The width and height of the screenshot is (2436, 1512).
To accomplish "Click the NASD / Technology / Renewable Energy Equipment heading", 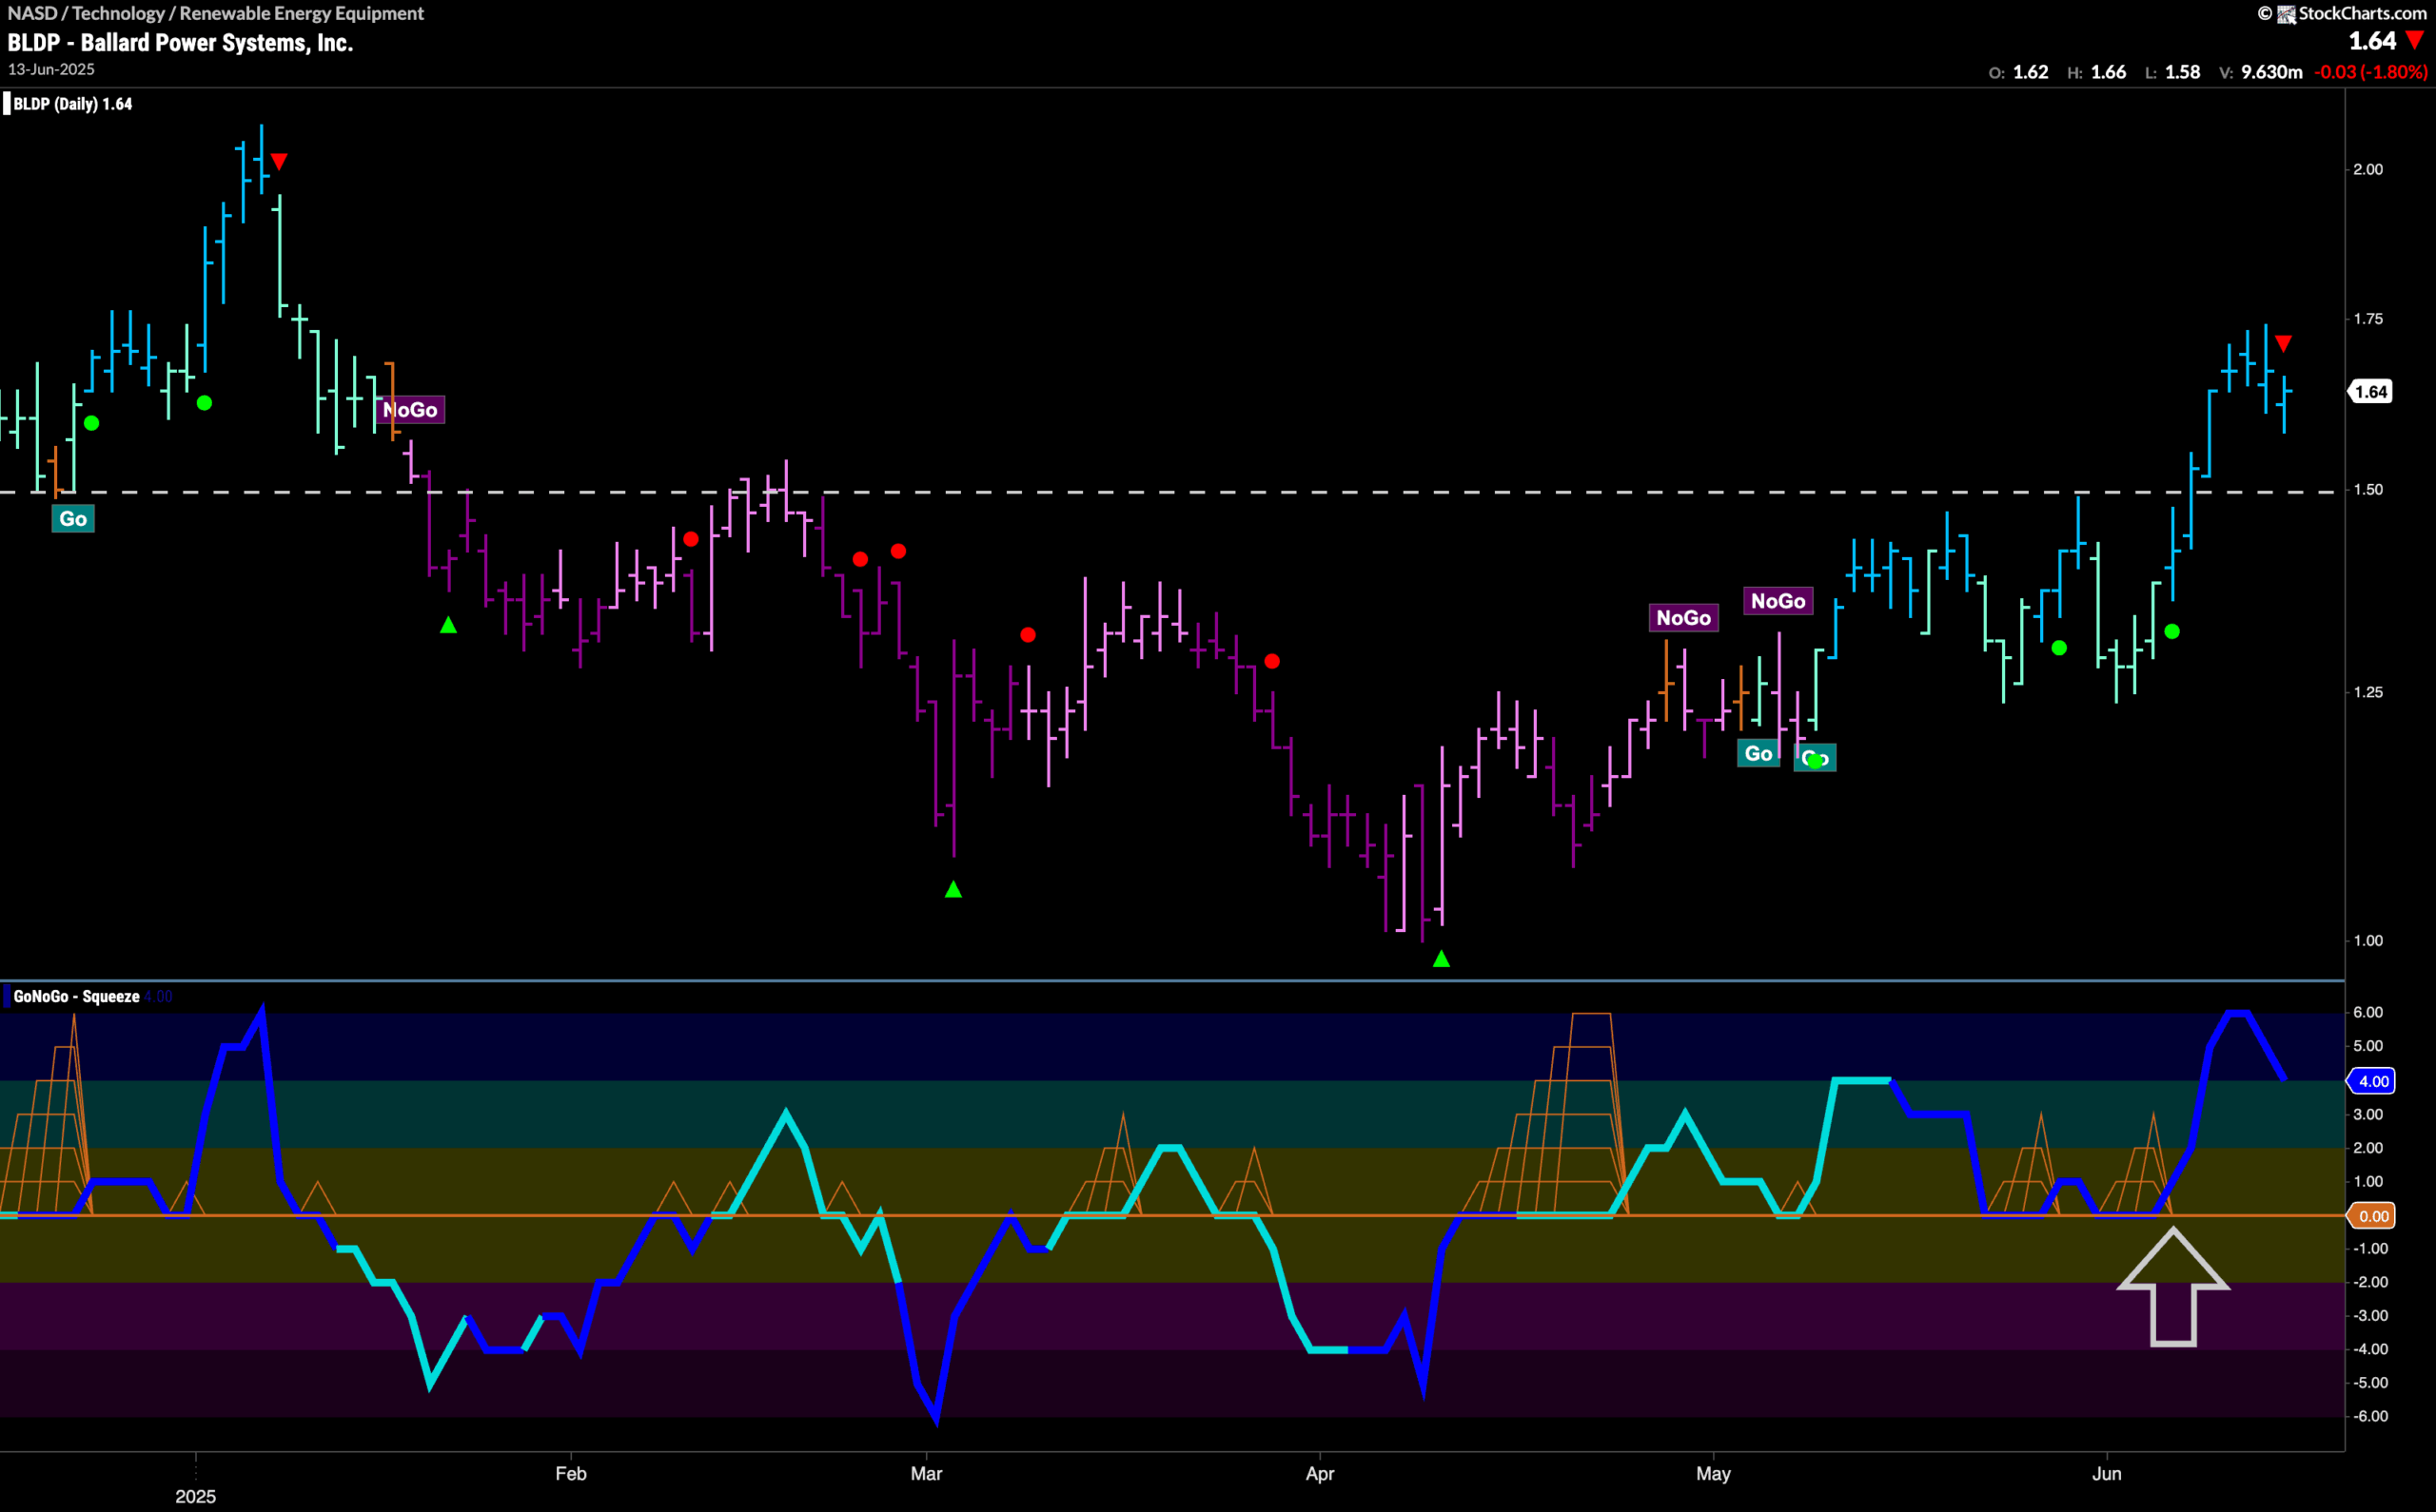I will pyautogui.click(x=215, y=13).
